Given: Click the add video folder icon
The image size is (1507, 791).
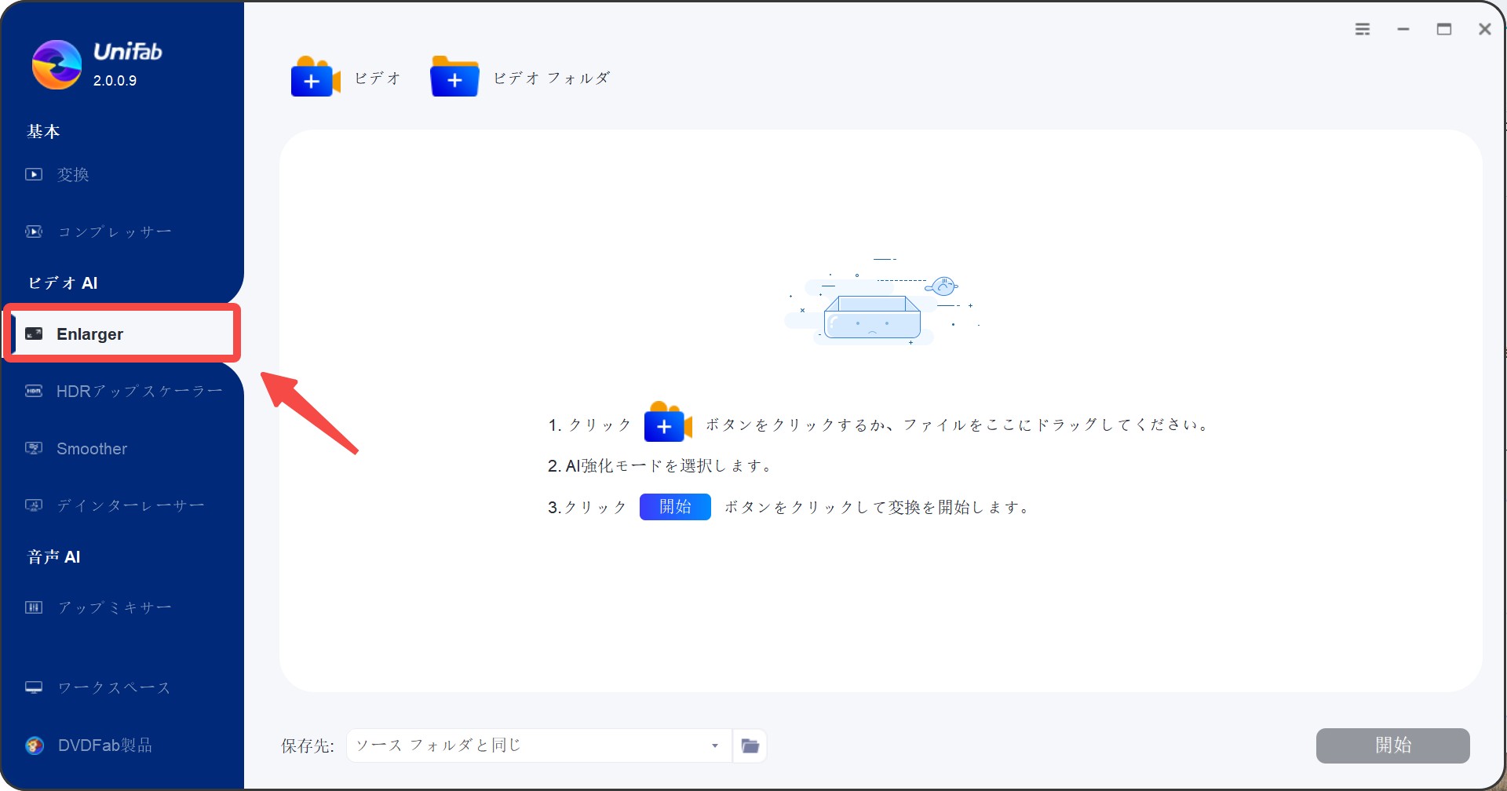Looking at the screenshot, I should click(454, 76).
